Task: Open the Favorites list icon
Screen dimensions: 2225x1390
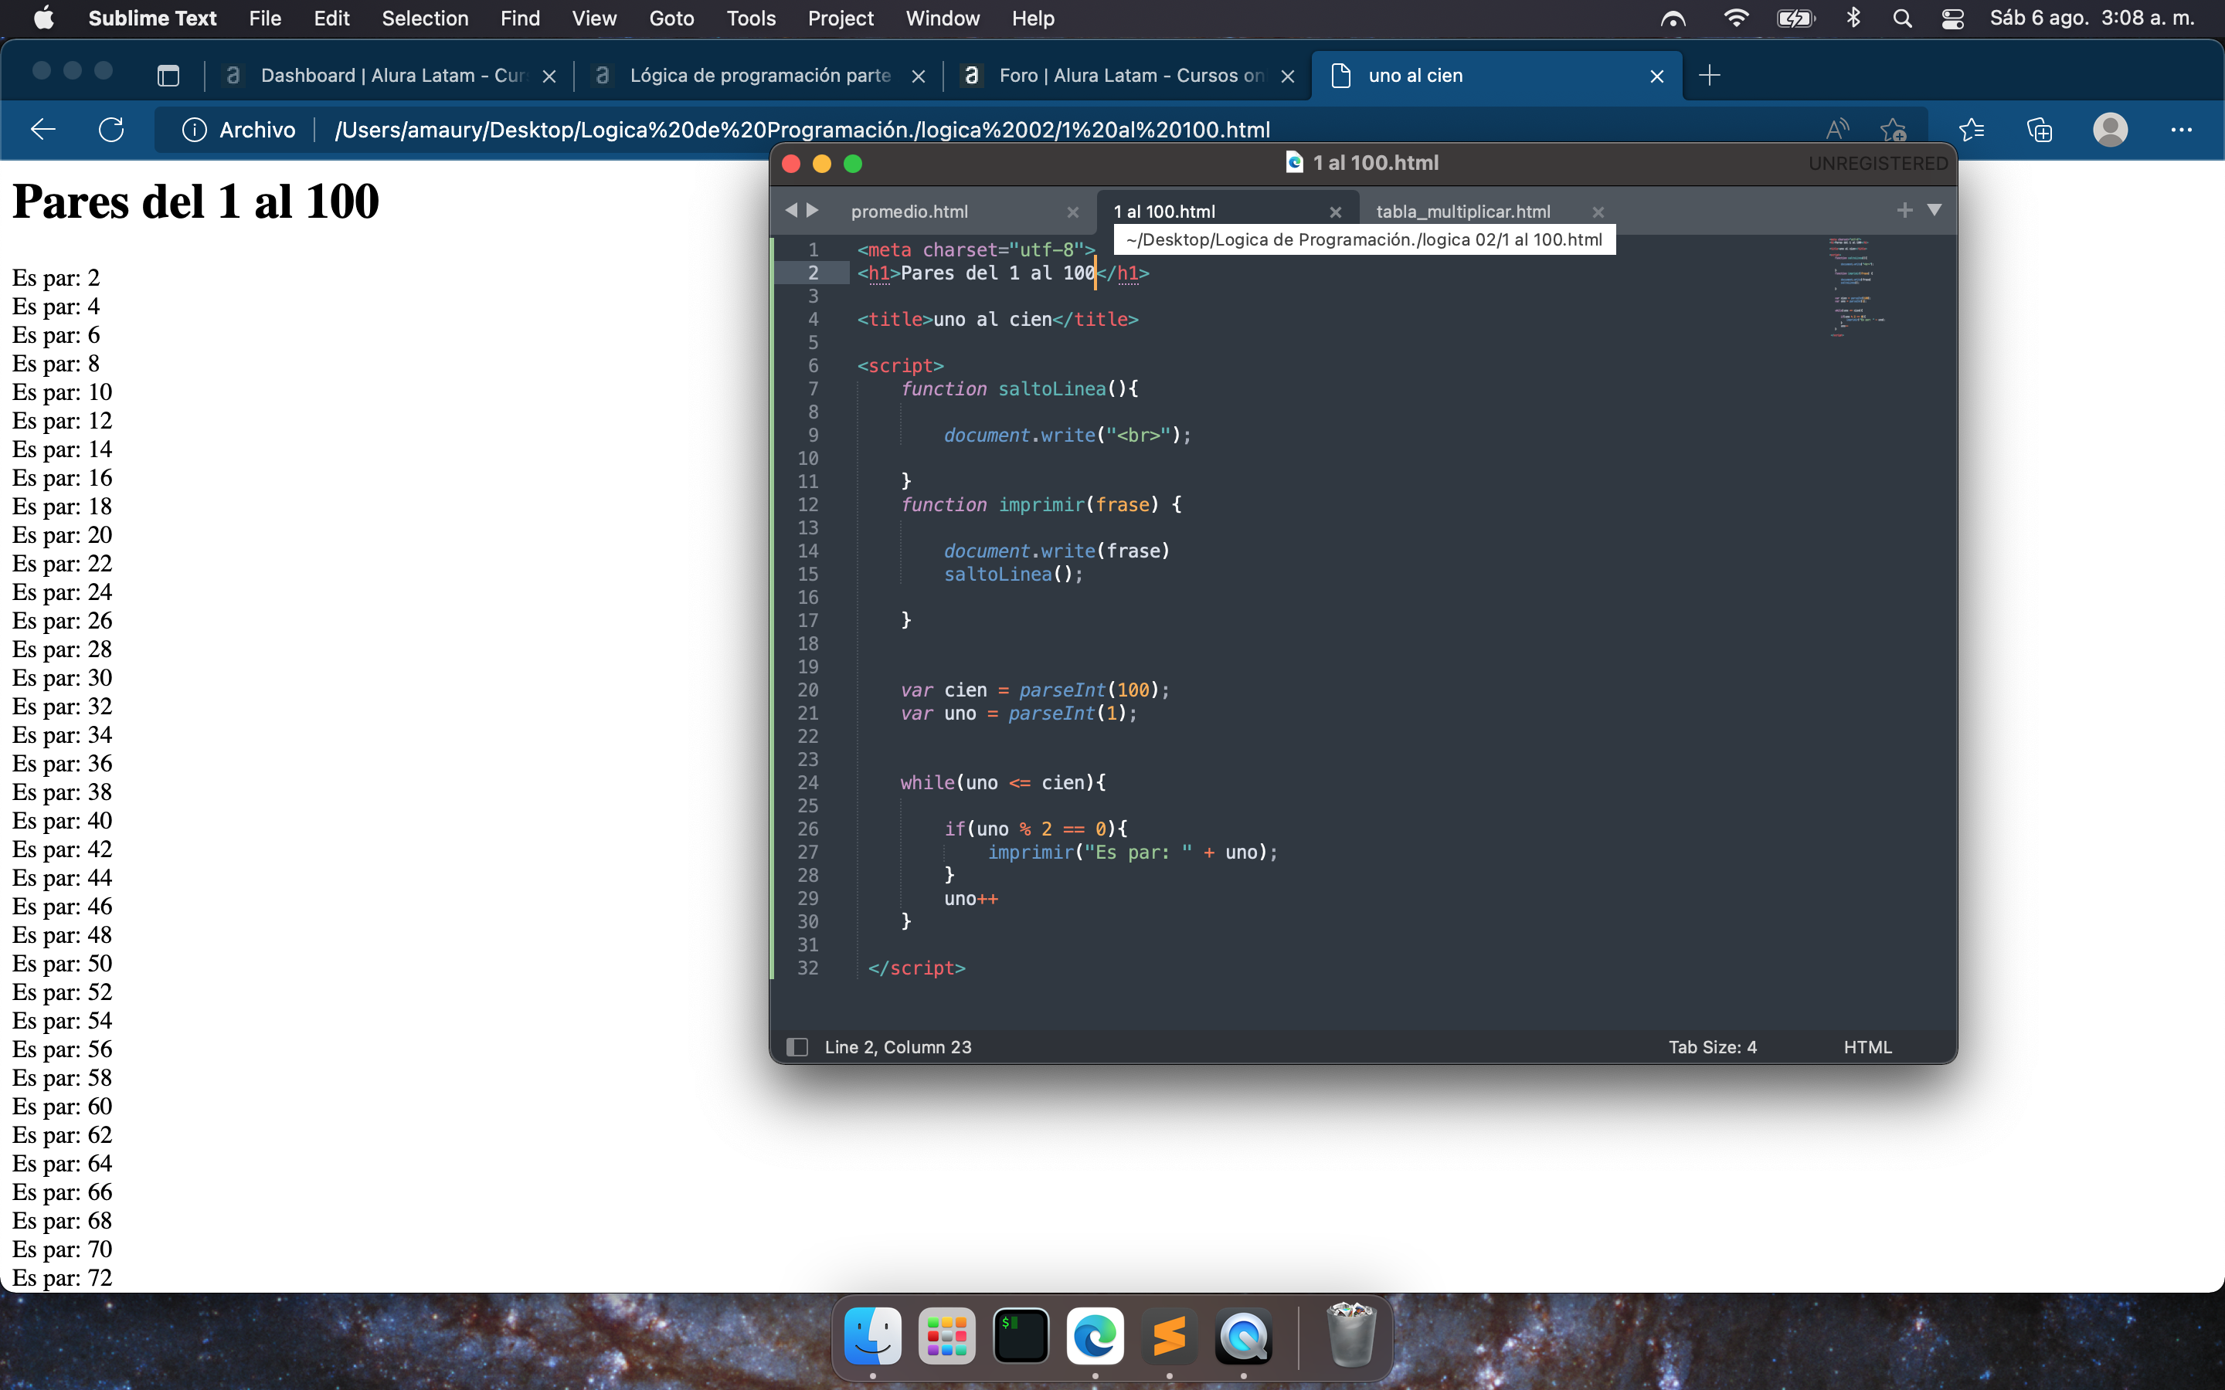Action: click(1972, 130)
